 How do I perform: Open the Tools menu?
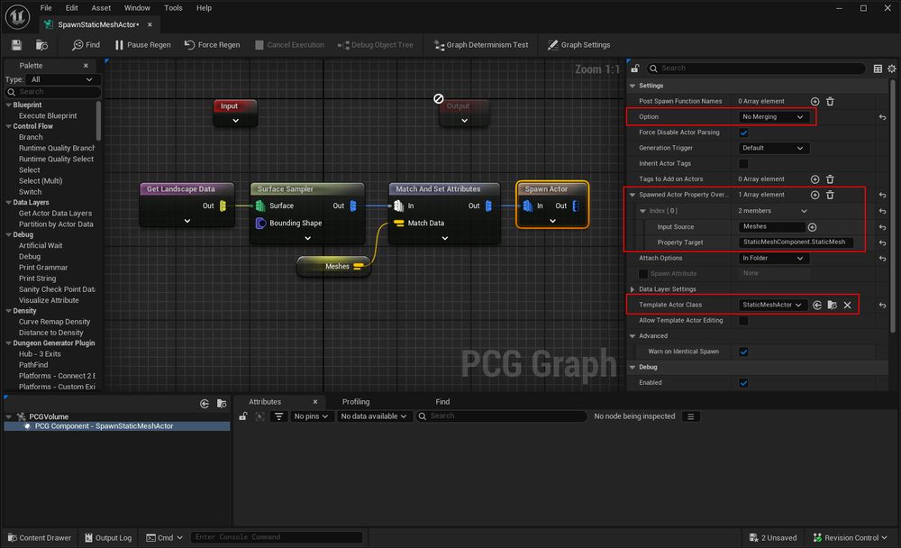click(173, 8)
